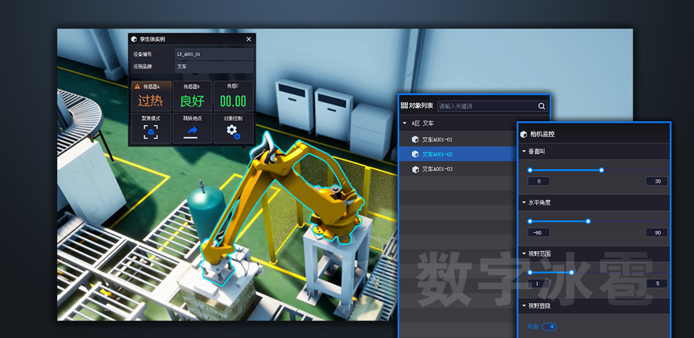694x338 pixels.
Task: Collapse the A区 叉车 tree group
Action: click(x=405, y=123)
